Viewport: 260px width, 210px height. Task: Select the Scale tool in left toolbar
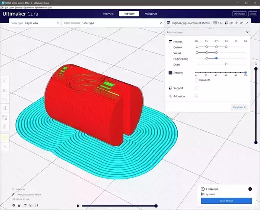point(5,90)
